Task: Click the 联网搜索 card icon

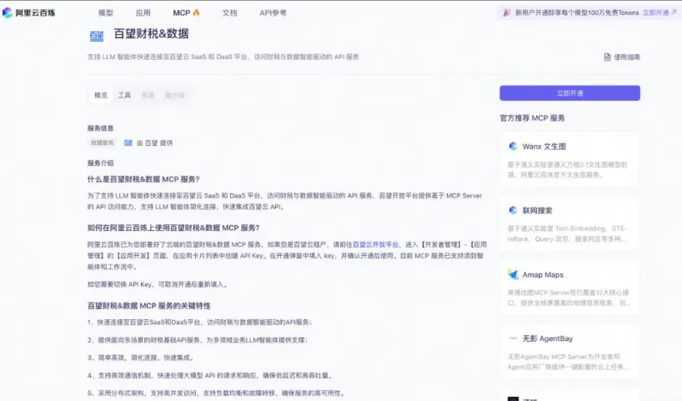Action: pos(513,210)
